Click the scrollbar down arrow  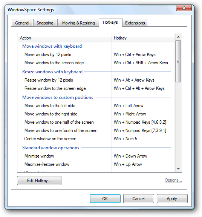click(178, 169)
